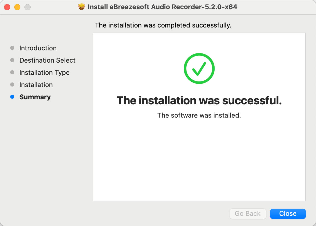The width and height of the screenshot is (316, 226).
Task: Select the Destination Select step
Action: [47, 60]
